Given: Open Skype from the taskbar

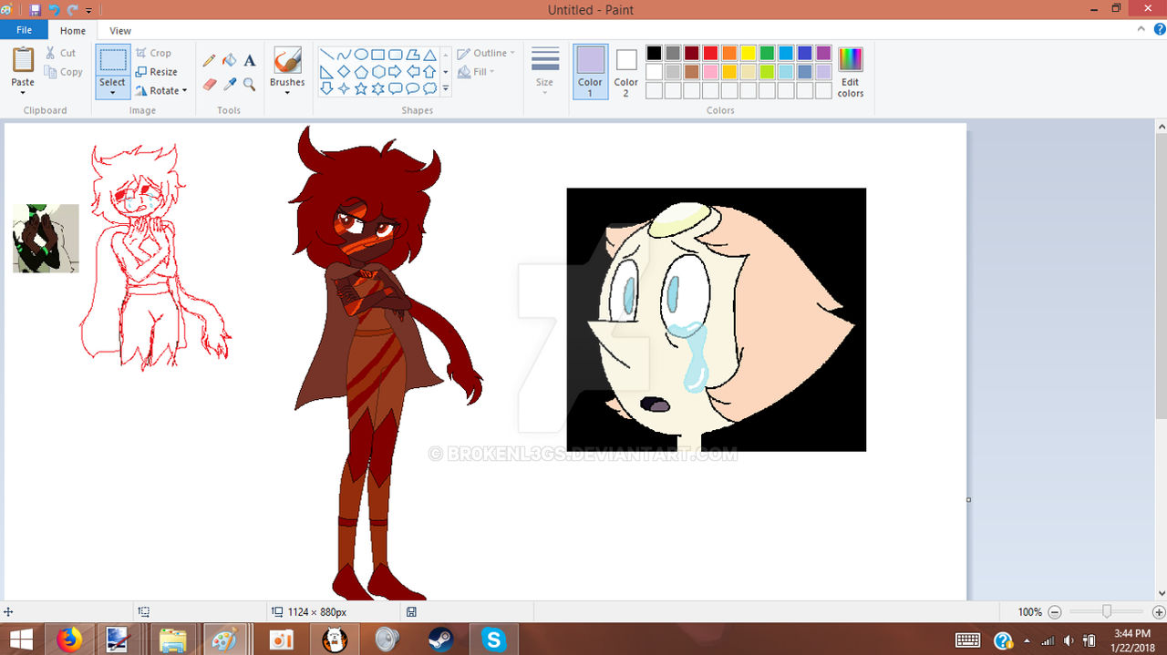Looking at the screenshot, I should coord(493,639).
